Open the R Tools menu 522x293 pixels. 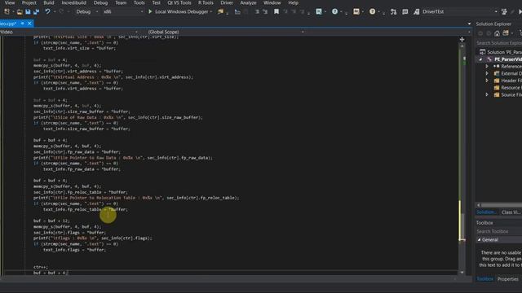point(206,2)
